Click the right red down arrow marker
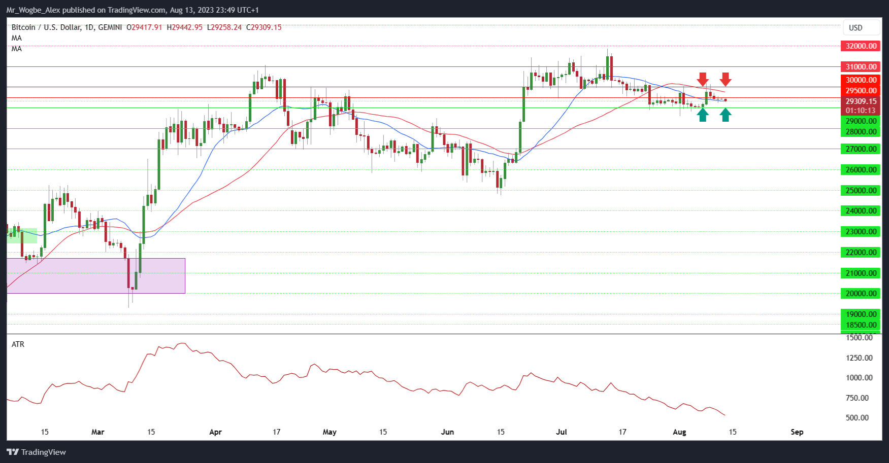The height and width of the screenshot is (463, 889). tap(726, 79)
